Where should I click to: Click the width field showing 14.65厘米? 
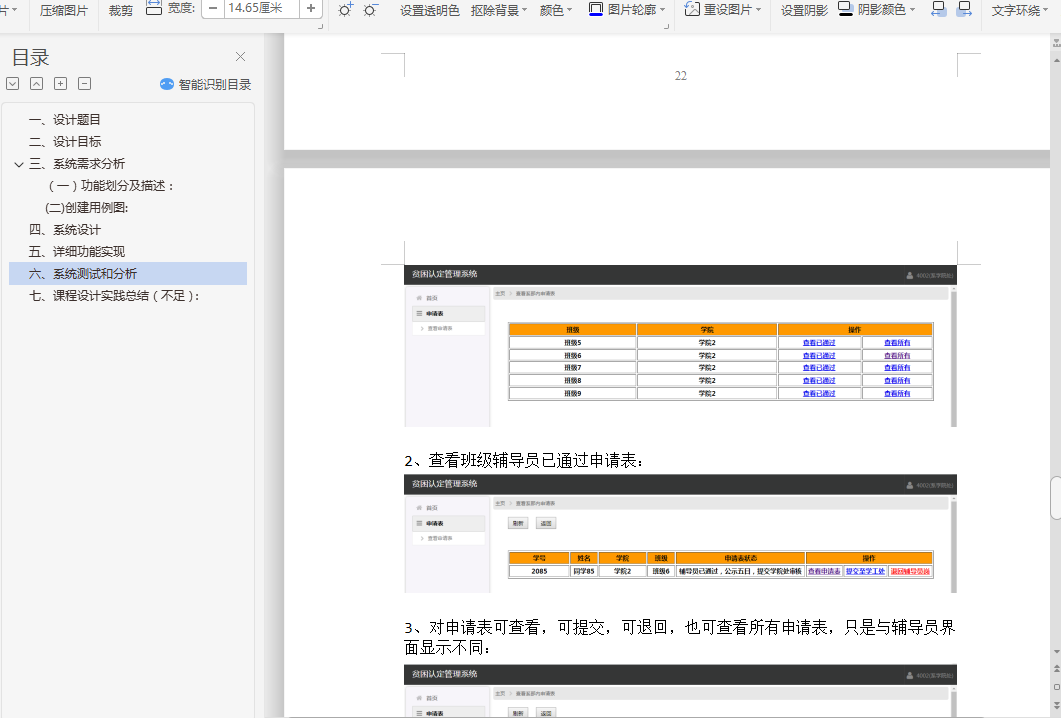[x=262, y=8]
